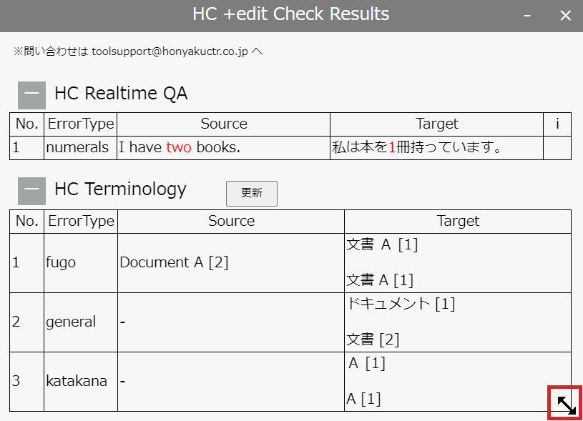Click the resize arrow icon at bottom-right
The image size is (583, 421).
coord(565,404)
